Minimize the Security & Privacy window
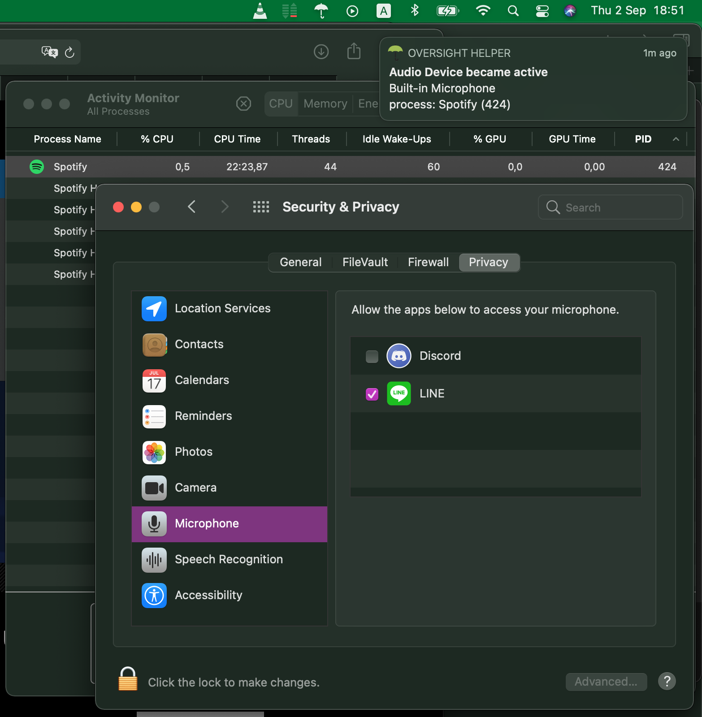The width and height of the screenshot is (702, 717). [136, 207]
